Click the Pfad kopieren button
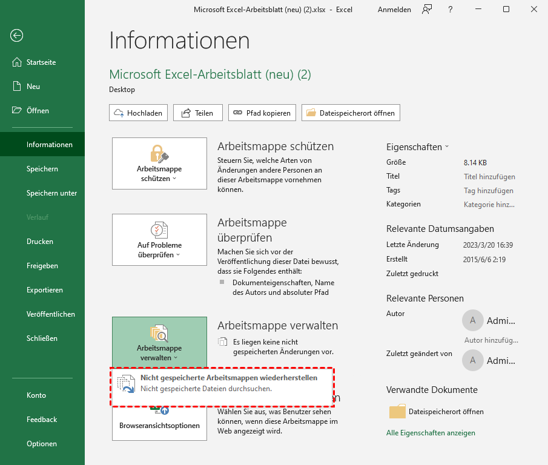Viewport: 548px width, 465px height. pos(262,113)
